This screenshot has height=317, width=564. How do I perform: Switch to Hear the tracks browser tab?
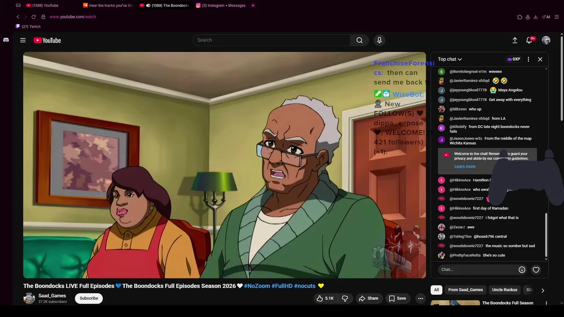click(108, 5)
